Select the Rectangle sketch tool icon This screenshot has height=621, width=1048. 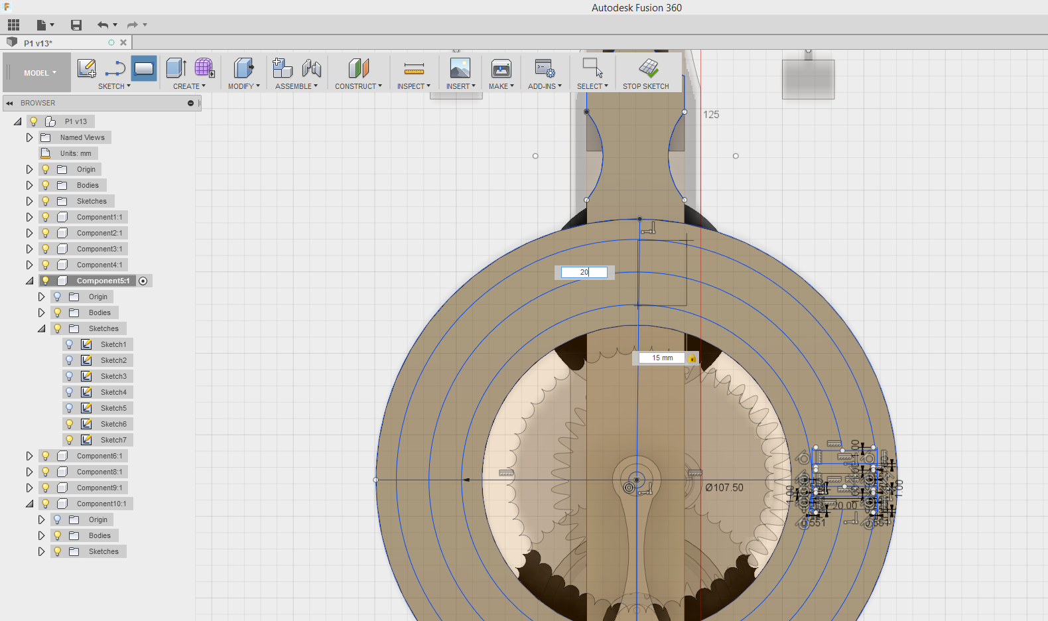point(144,68)
